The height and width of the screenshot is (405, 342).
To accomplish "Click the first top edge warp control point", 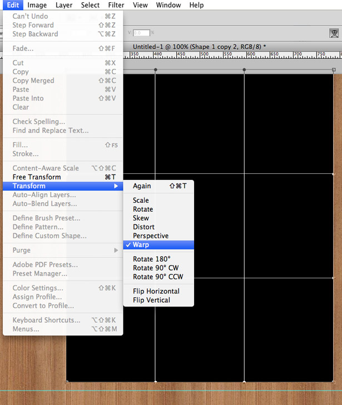I will pyautogui.click(x=155, y=70).
